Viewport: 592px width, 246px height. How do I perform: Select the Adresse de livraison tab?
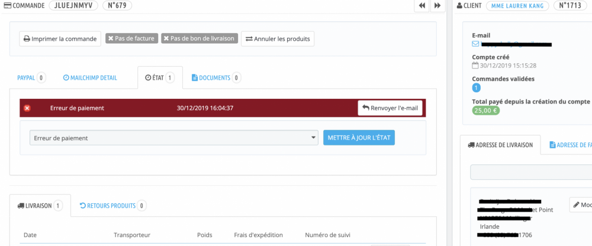click(x=500, y=145)
